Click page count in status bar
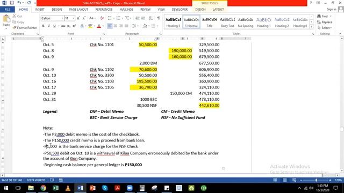This screenshot has width=344, height=193. (12, 180)
